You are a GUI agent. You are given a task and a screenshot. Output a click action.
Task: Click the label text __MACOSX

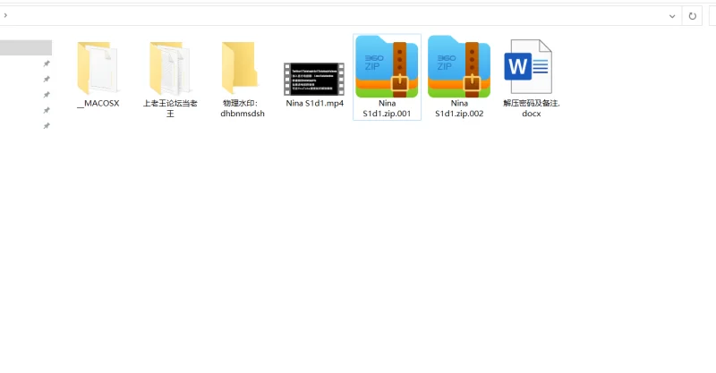(98, 103)
